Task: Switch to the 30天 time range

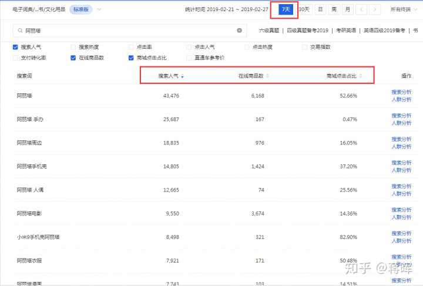Action: click(x=304, y=9)
